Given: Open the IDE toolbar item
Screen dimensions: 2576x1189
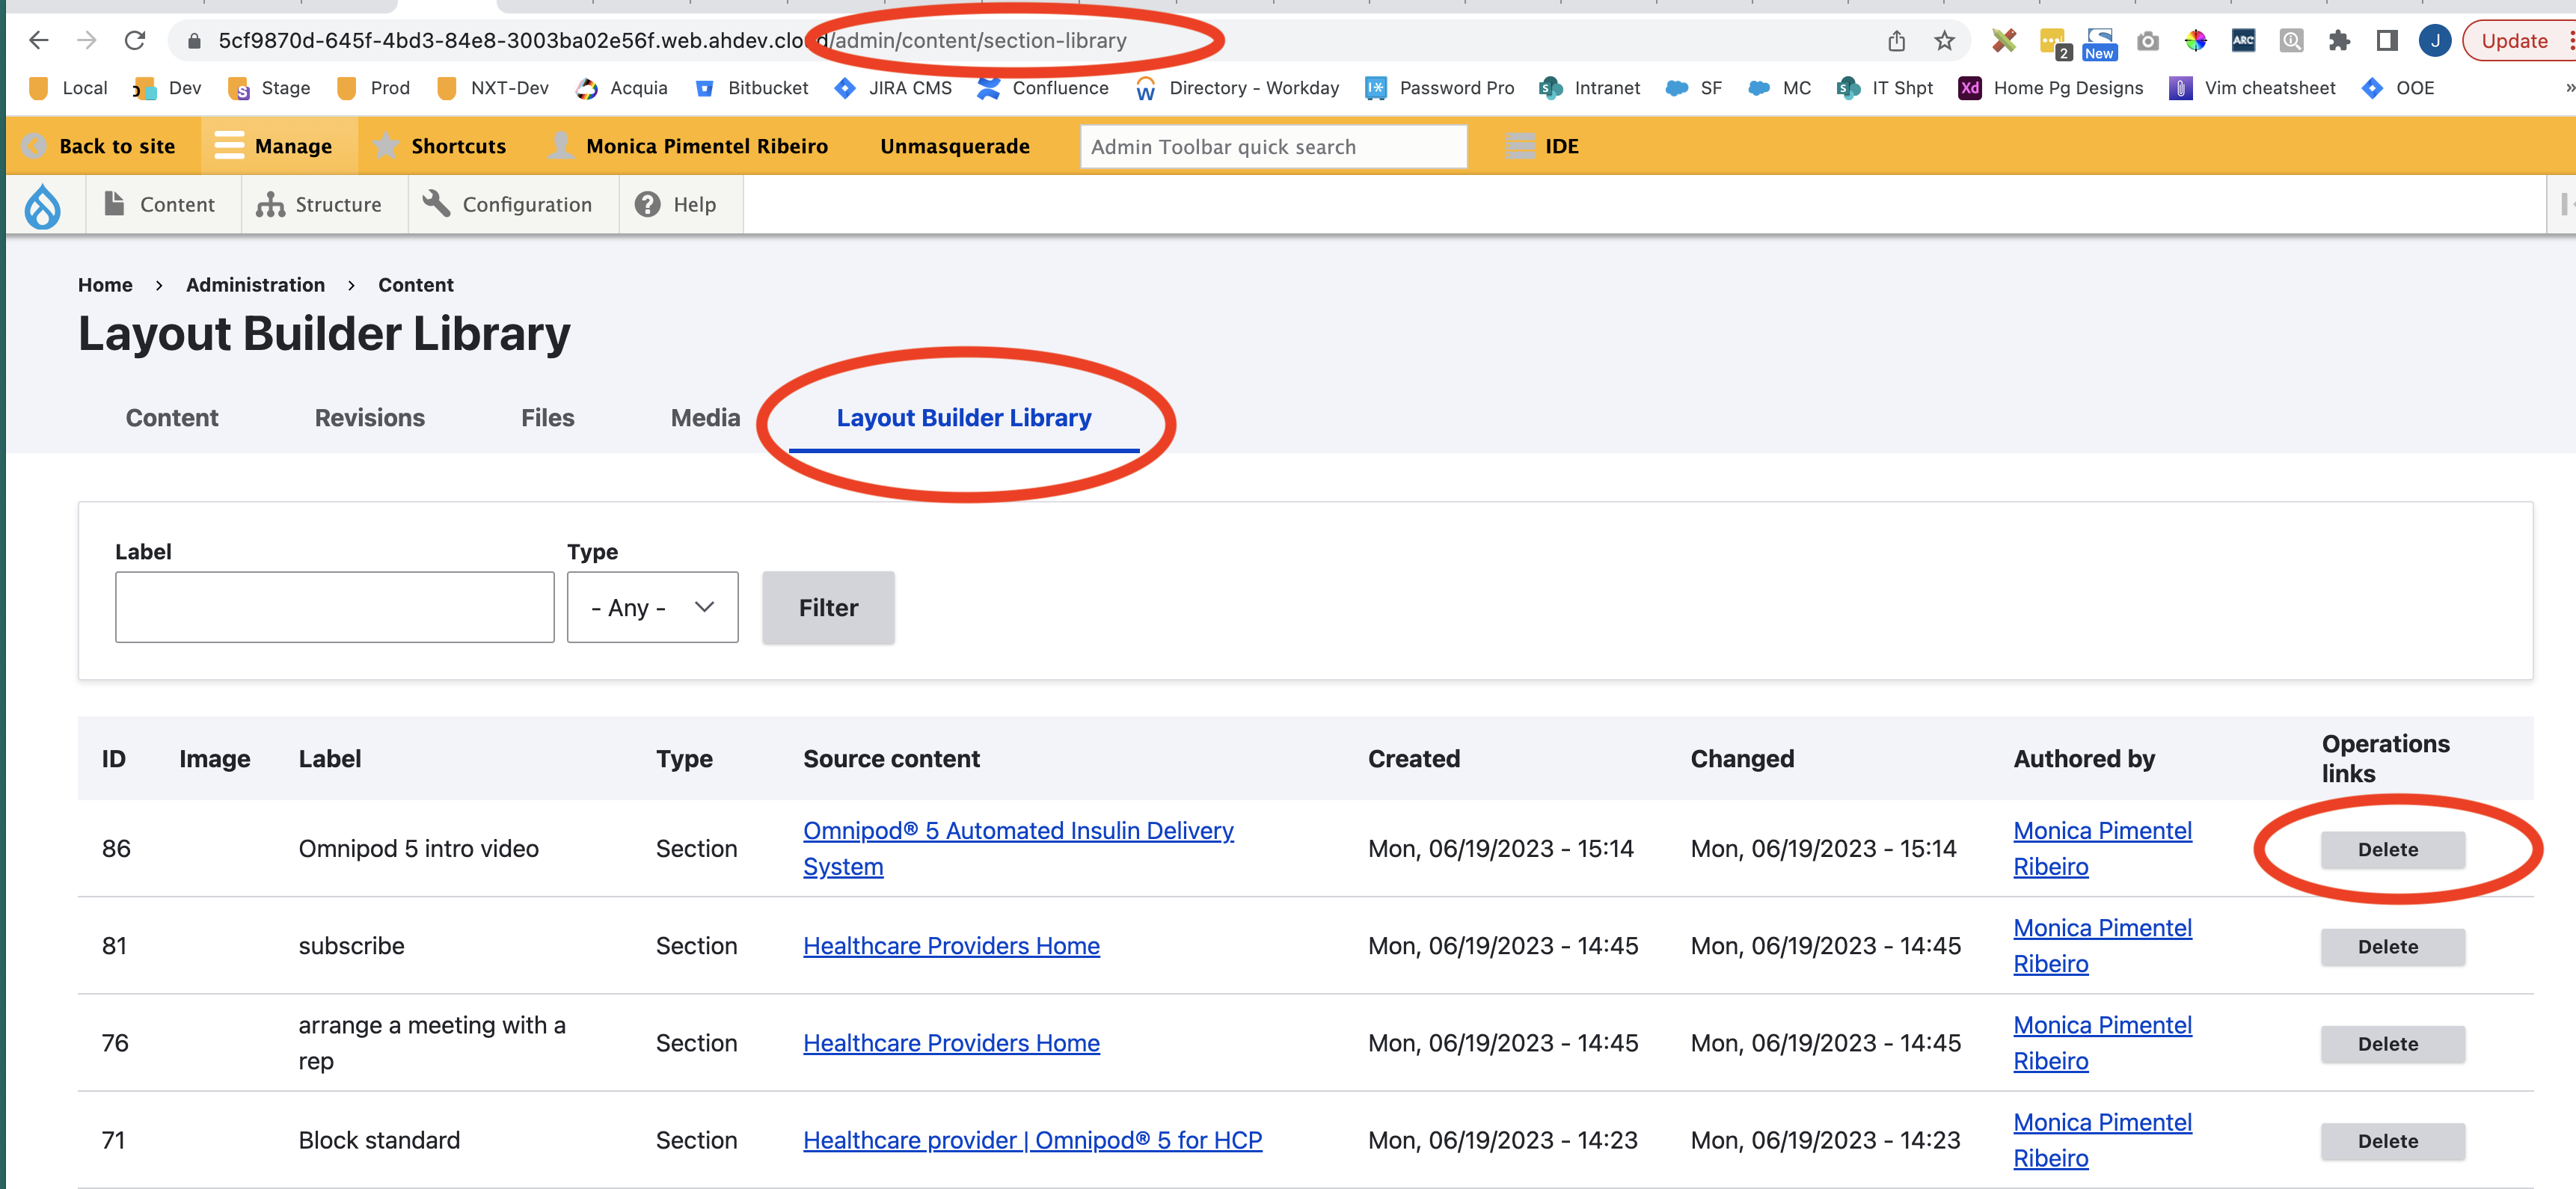Looking at the screenshot, I should coord(1542,146).
